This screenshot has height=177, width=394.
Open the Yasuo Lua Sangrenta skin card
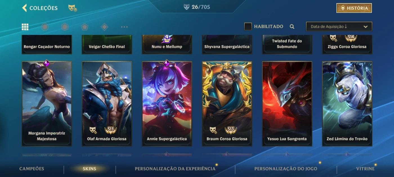287,104
